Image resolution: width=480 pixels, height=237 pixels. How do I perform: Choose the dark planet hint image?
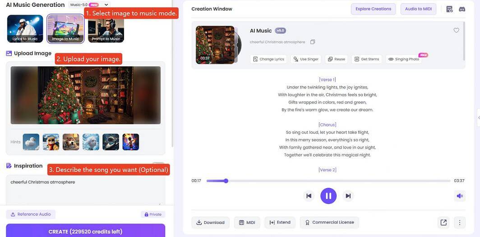point(111,142)
